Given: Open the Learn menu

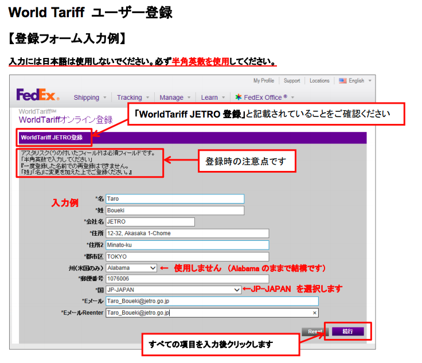Looking at the screenshot, I should tap(209, 97).
